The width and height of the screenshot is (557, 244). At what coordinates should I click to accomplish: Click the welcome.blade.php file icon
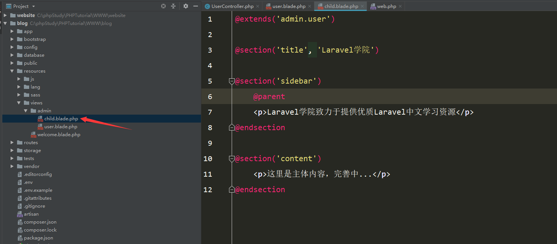(34, 135)
